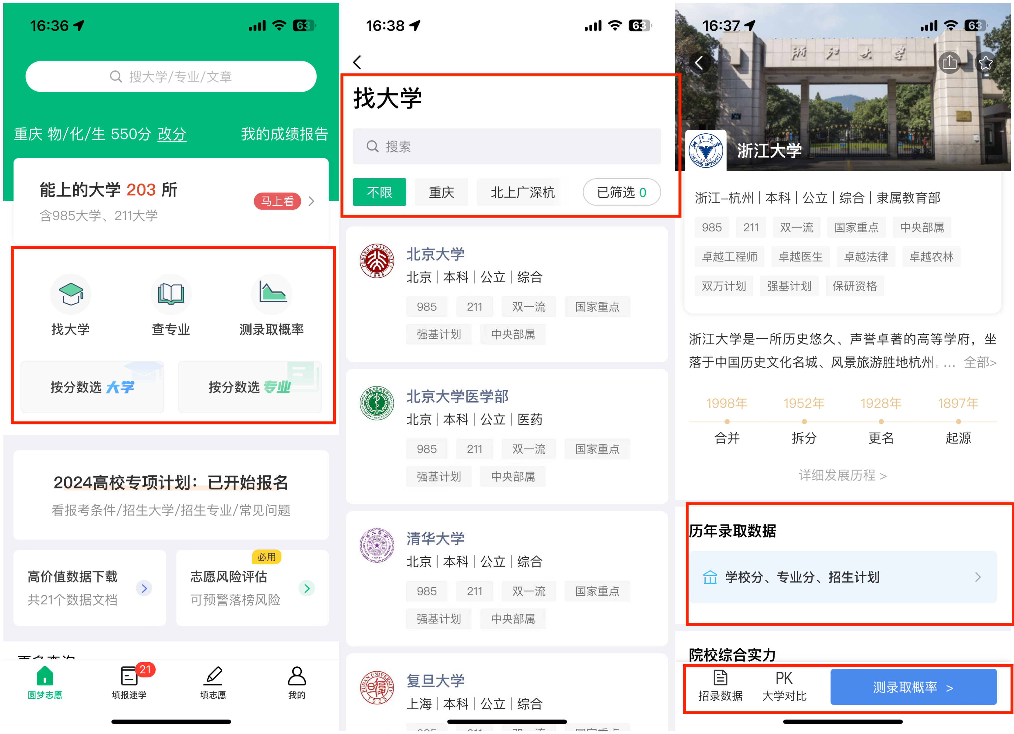This screenshot has width=1014, height=734.
Task: Open the 已筛选 0 filter selector
Action: (x=621, y=192)
